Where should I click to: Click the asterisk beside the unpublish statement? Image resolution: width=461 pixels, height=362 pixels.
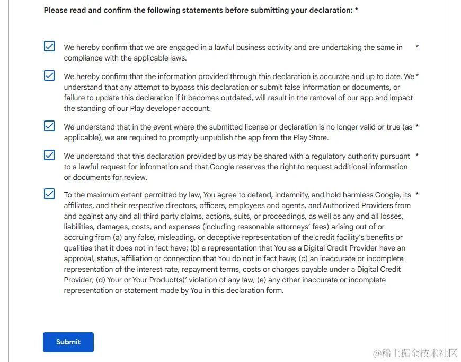tap(417, 127)
